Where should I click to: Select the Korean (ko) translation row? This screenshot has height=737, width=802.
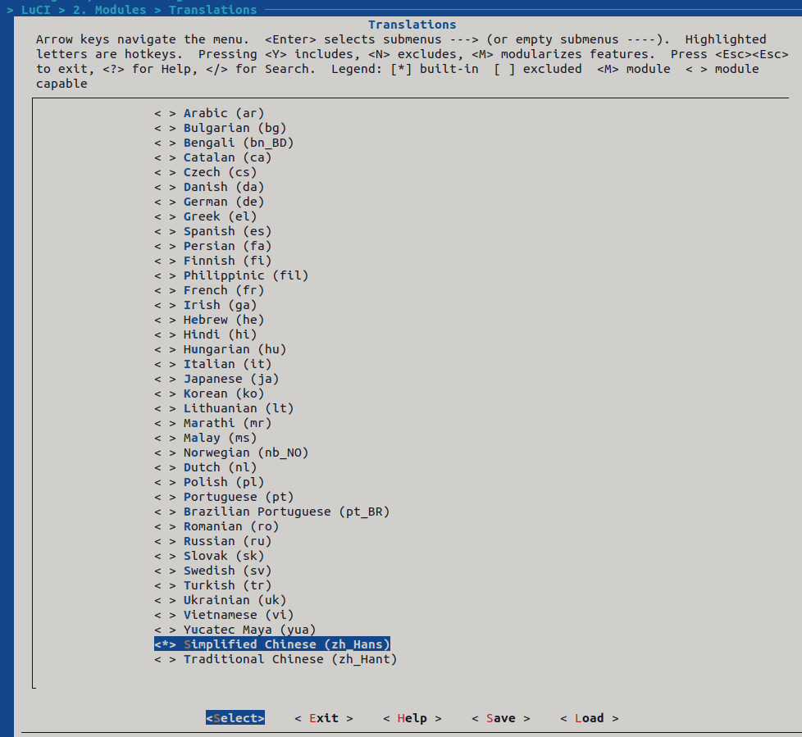pyautogui.click(x=209, y=394)
